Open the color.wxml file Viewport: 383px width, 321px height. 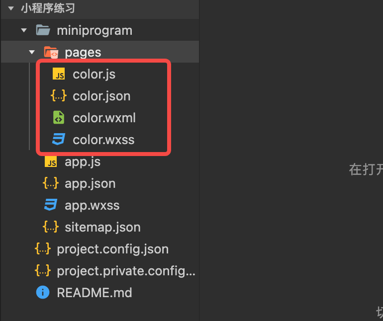click(104, 118)
